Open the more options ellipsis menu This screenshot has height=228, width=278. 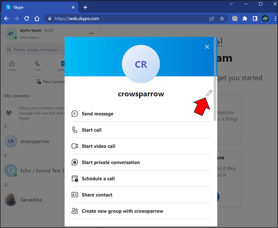[91, 33]
